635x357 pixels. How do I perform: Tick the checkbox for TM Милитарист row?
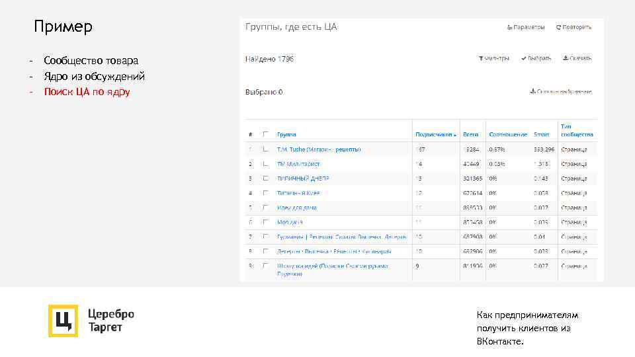point(266,164)
